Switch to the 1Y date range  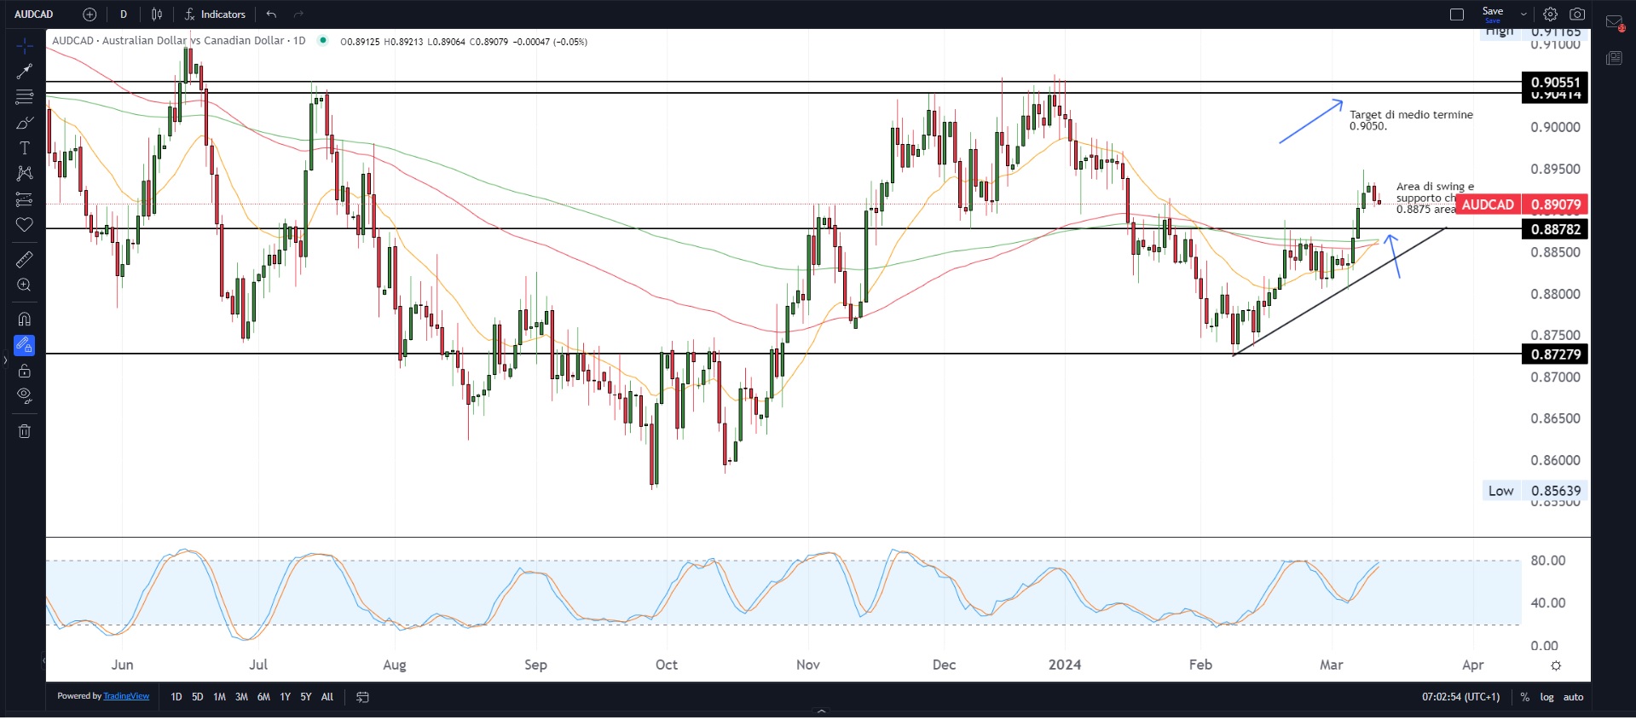pyautogui.click(x=285, y=697)
